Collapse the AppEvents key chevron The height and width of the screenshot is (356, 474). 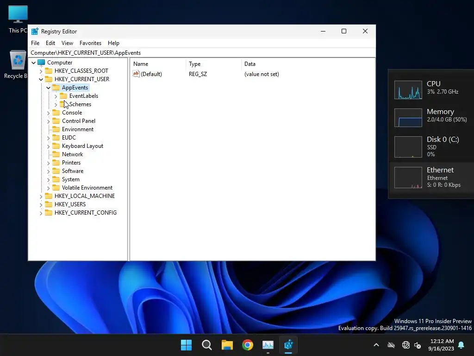click(48, 88)
